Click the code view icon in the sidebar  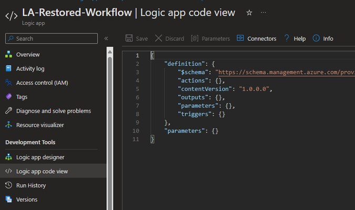point(8,171)
